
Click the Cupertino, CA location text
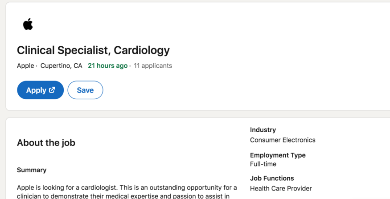[x=61, y=65]
